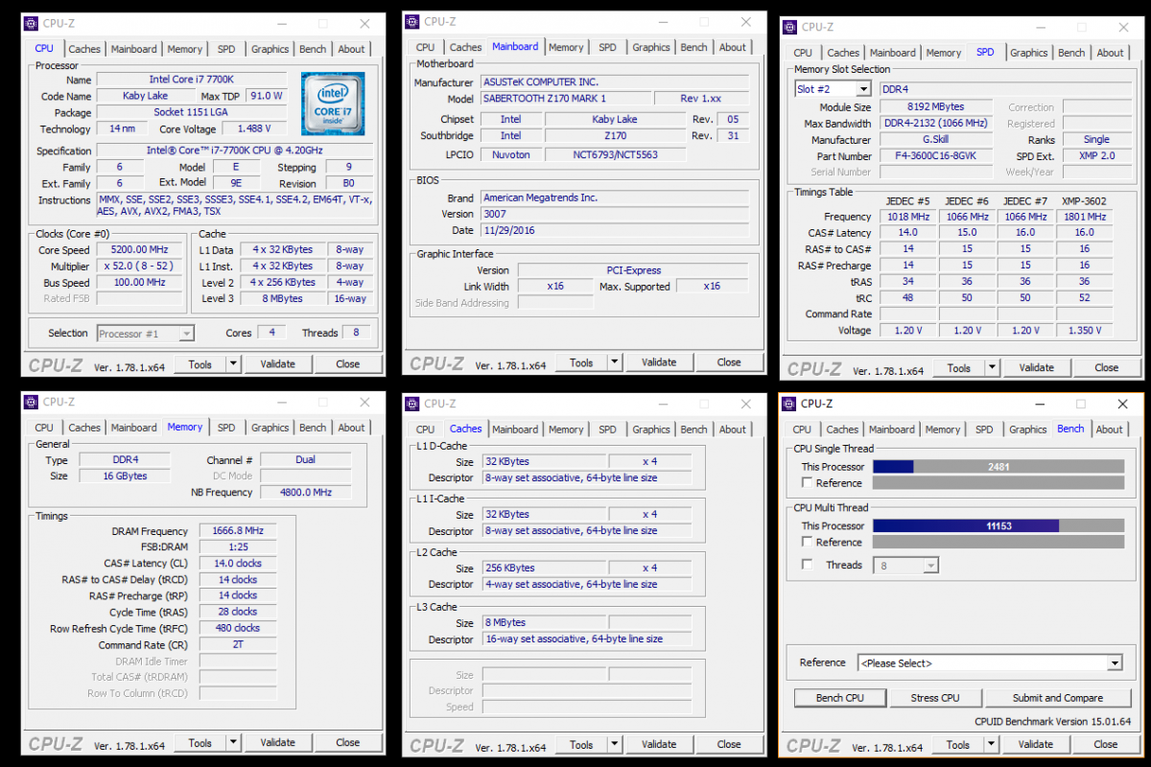This screenshot has width=1151, height=767.
Task: Click CPU-Z title icon in the Caches-tab window
Action: pyautogui.click(x=412, y=404)
